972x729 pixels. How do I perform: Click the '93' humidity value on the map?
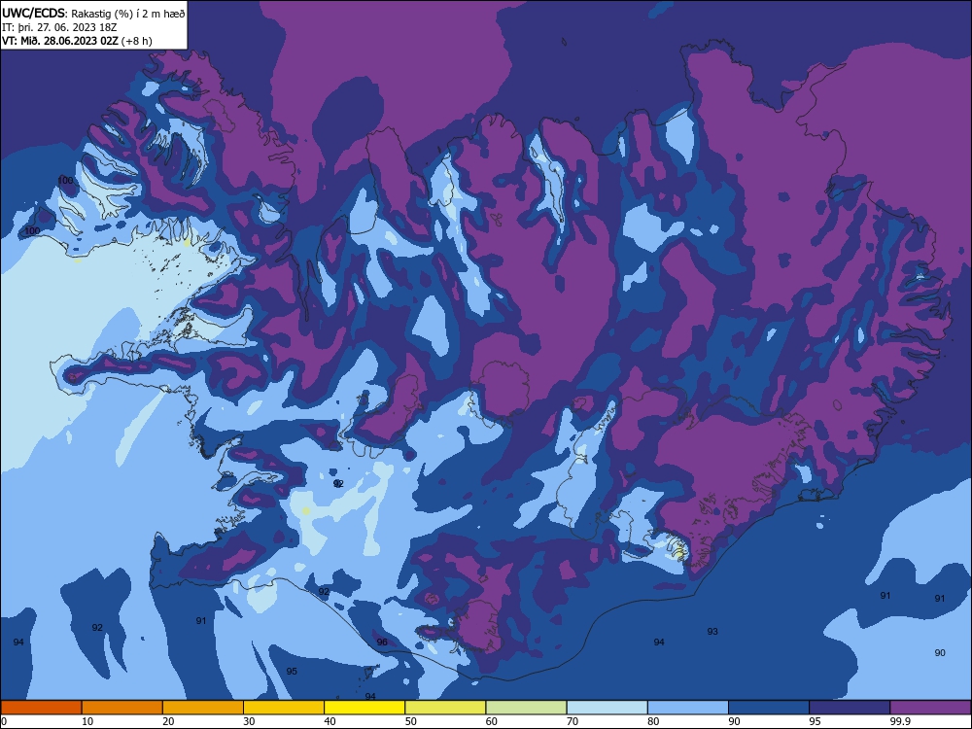(712, 632)
